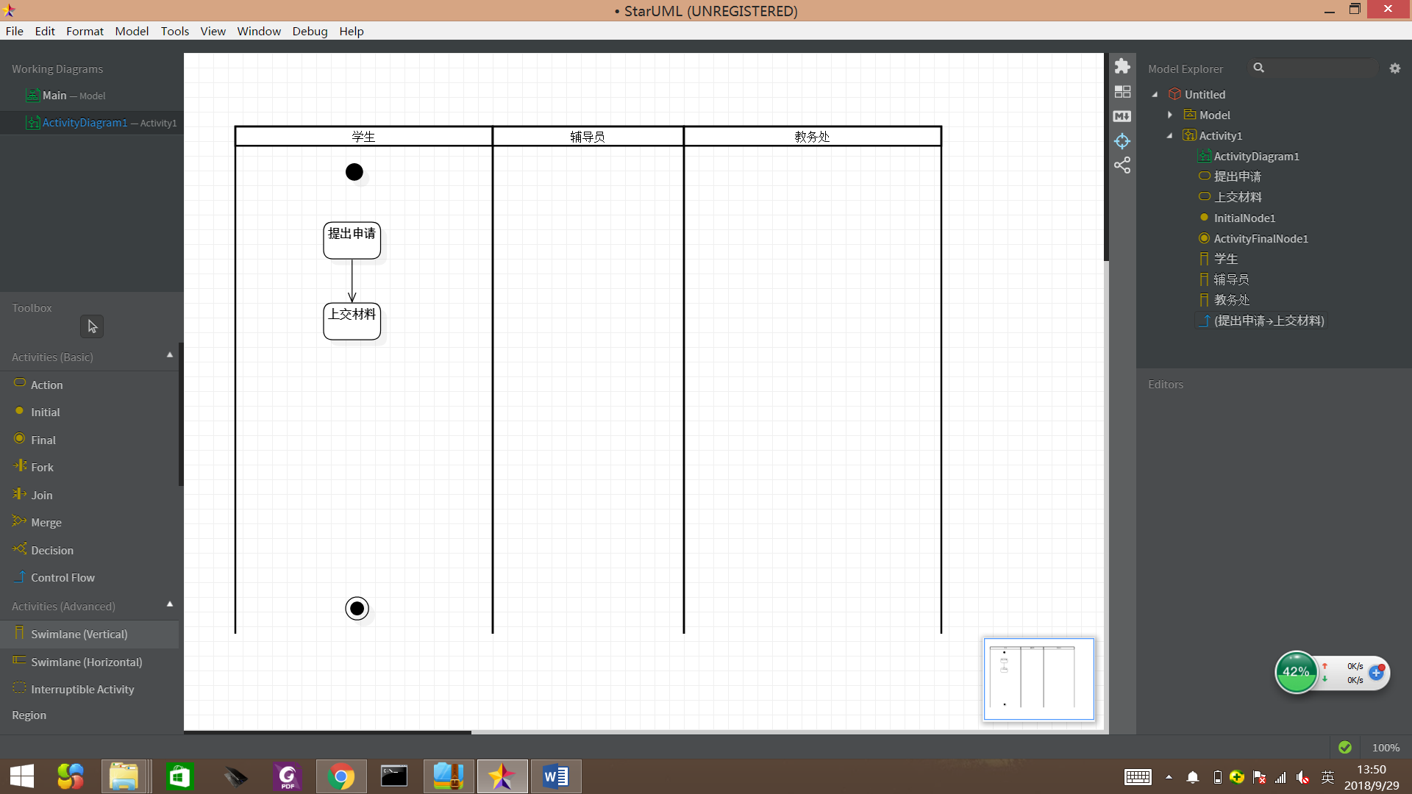1412x794 pixels.
Task: Click the zoom level 100% indicator
Action: [1386, 747]
